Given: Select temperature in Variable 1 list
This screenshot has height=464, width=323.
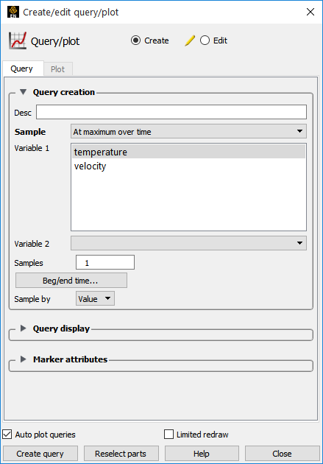Looking at the screenshot, I should pyautogui.click(x=188, y=152).
